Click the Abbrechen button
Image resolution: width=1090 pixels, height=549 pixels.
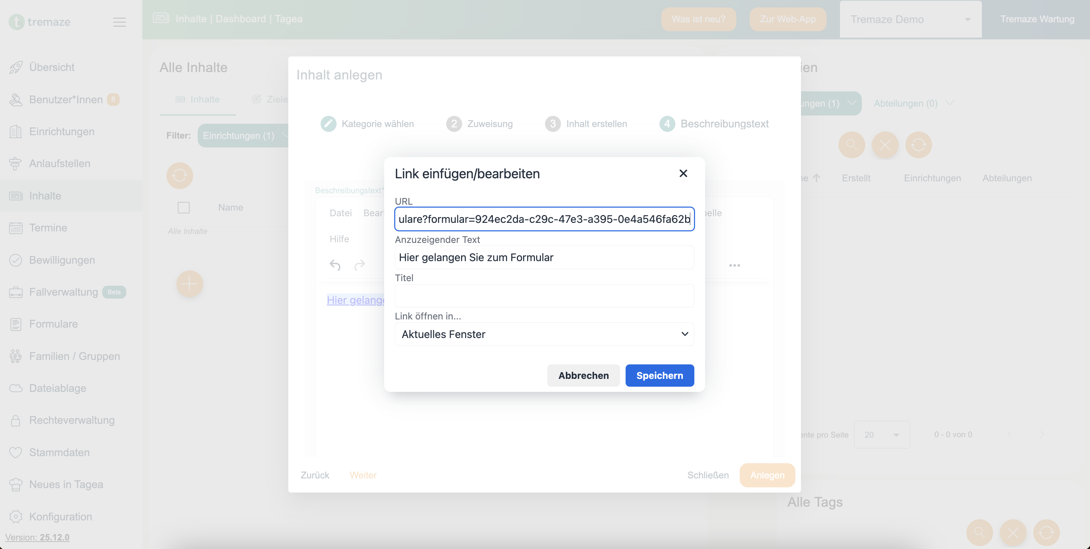click(583, 375)
